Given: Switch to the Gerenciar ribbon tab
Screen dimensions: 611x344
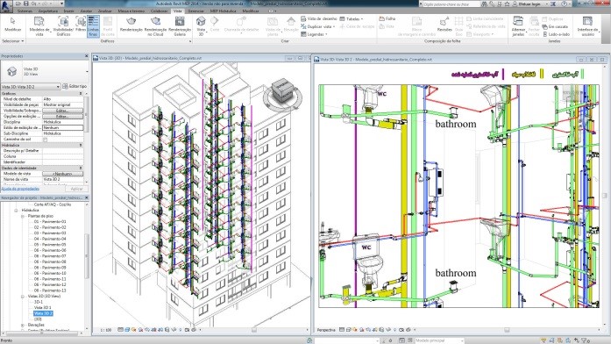Looking at the screenshot, I should pyautogui.click(x=196, y=11).
